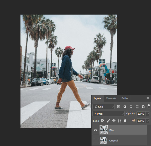Image resolution: width=151 pixels, height=146 pixels.
Task: Toggle the layer filtering switch
Action: pyautogui.click(x=149, y=106)
